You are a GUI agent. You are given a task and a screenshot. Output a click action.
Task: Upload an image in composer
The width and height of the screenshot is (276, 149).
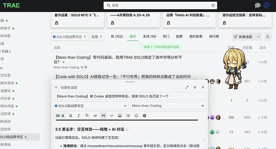pyautogui.click(x=120, y=116)
